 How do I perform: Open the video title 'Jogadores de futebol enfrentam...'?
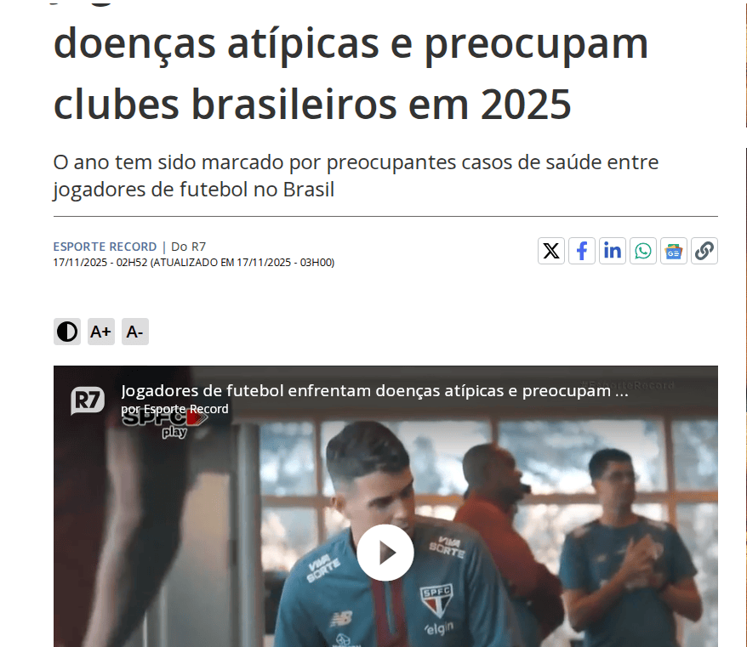374,391
